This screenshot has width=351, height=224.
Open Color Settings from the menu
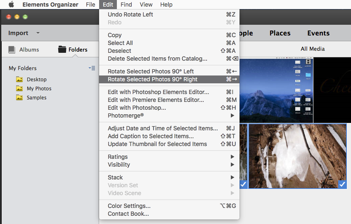coord(129,206)
